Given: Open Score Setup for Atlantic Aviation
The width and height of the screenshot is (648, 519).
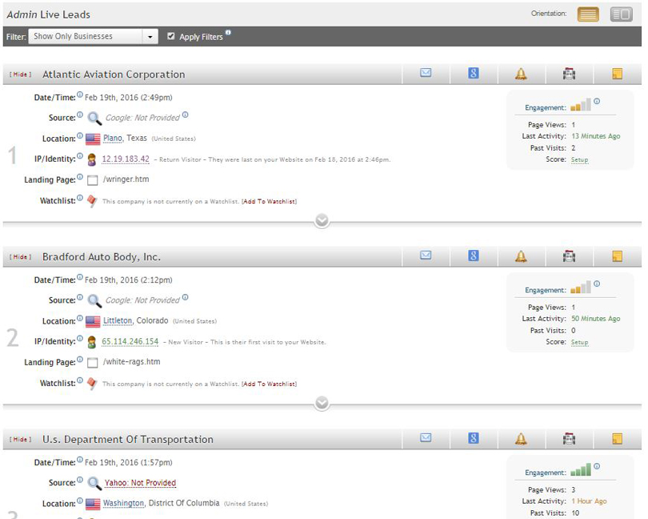Looking at the screenshot, I should coord(579,159).
